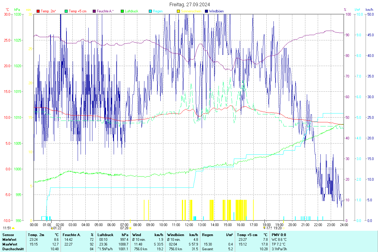Image resolution: width=378 pixels, height=252 pixels.
Task: Click the dew point text 'TP 7.2 °C'
Action: pyautogui.click(x=279, y=244)
